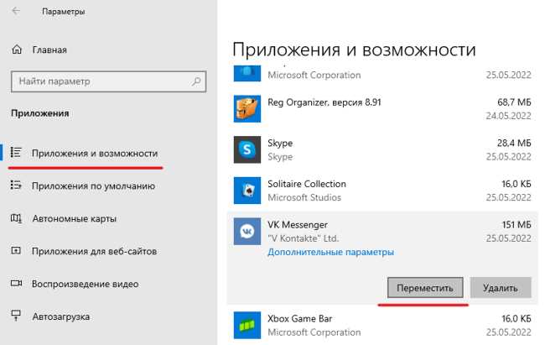Open the Главная home icon

tap(17, 50)
